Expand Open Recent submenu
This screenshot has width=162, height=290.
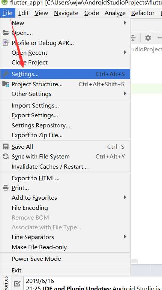[x=125, y=52]
